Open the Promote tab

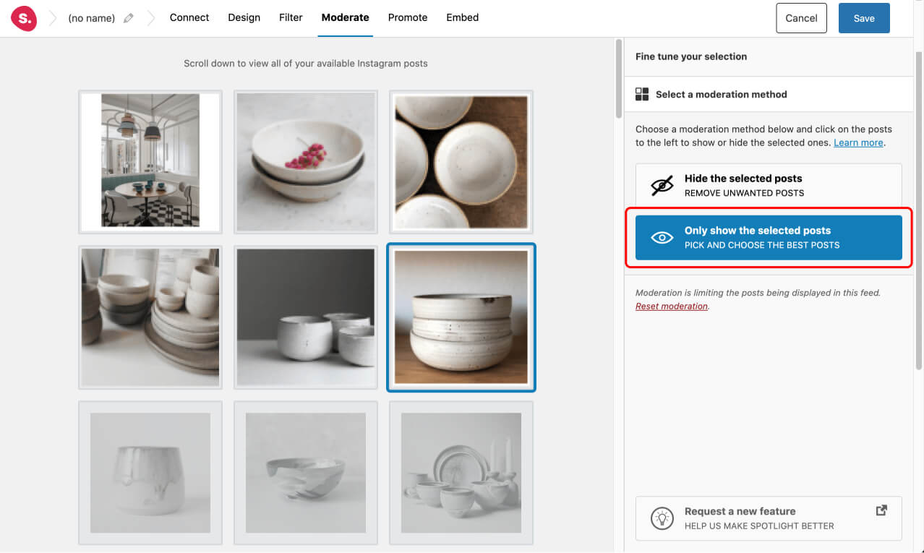408,17
